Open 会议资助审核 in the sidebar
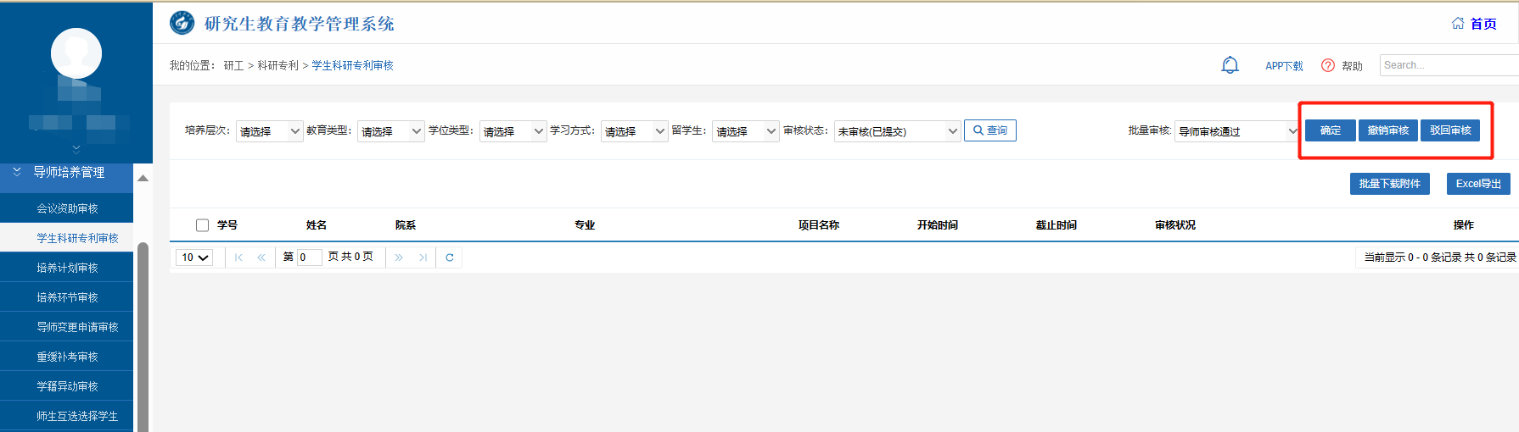 pos(67,208)
